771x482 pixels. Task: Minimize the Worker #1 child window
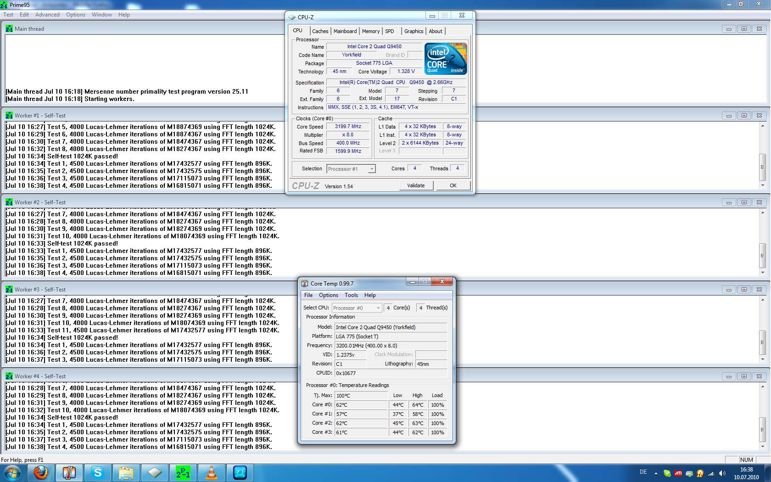729,116
